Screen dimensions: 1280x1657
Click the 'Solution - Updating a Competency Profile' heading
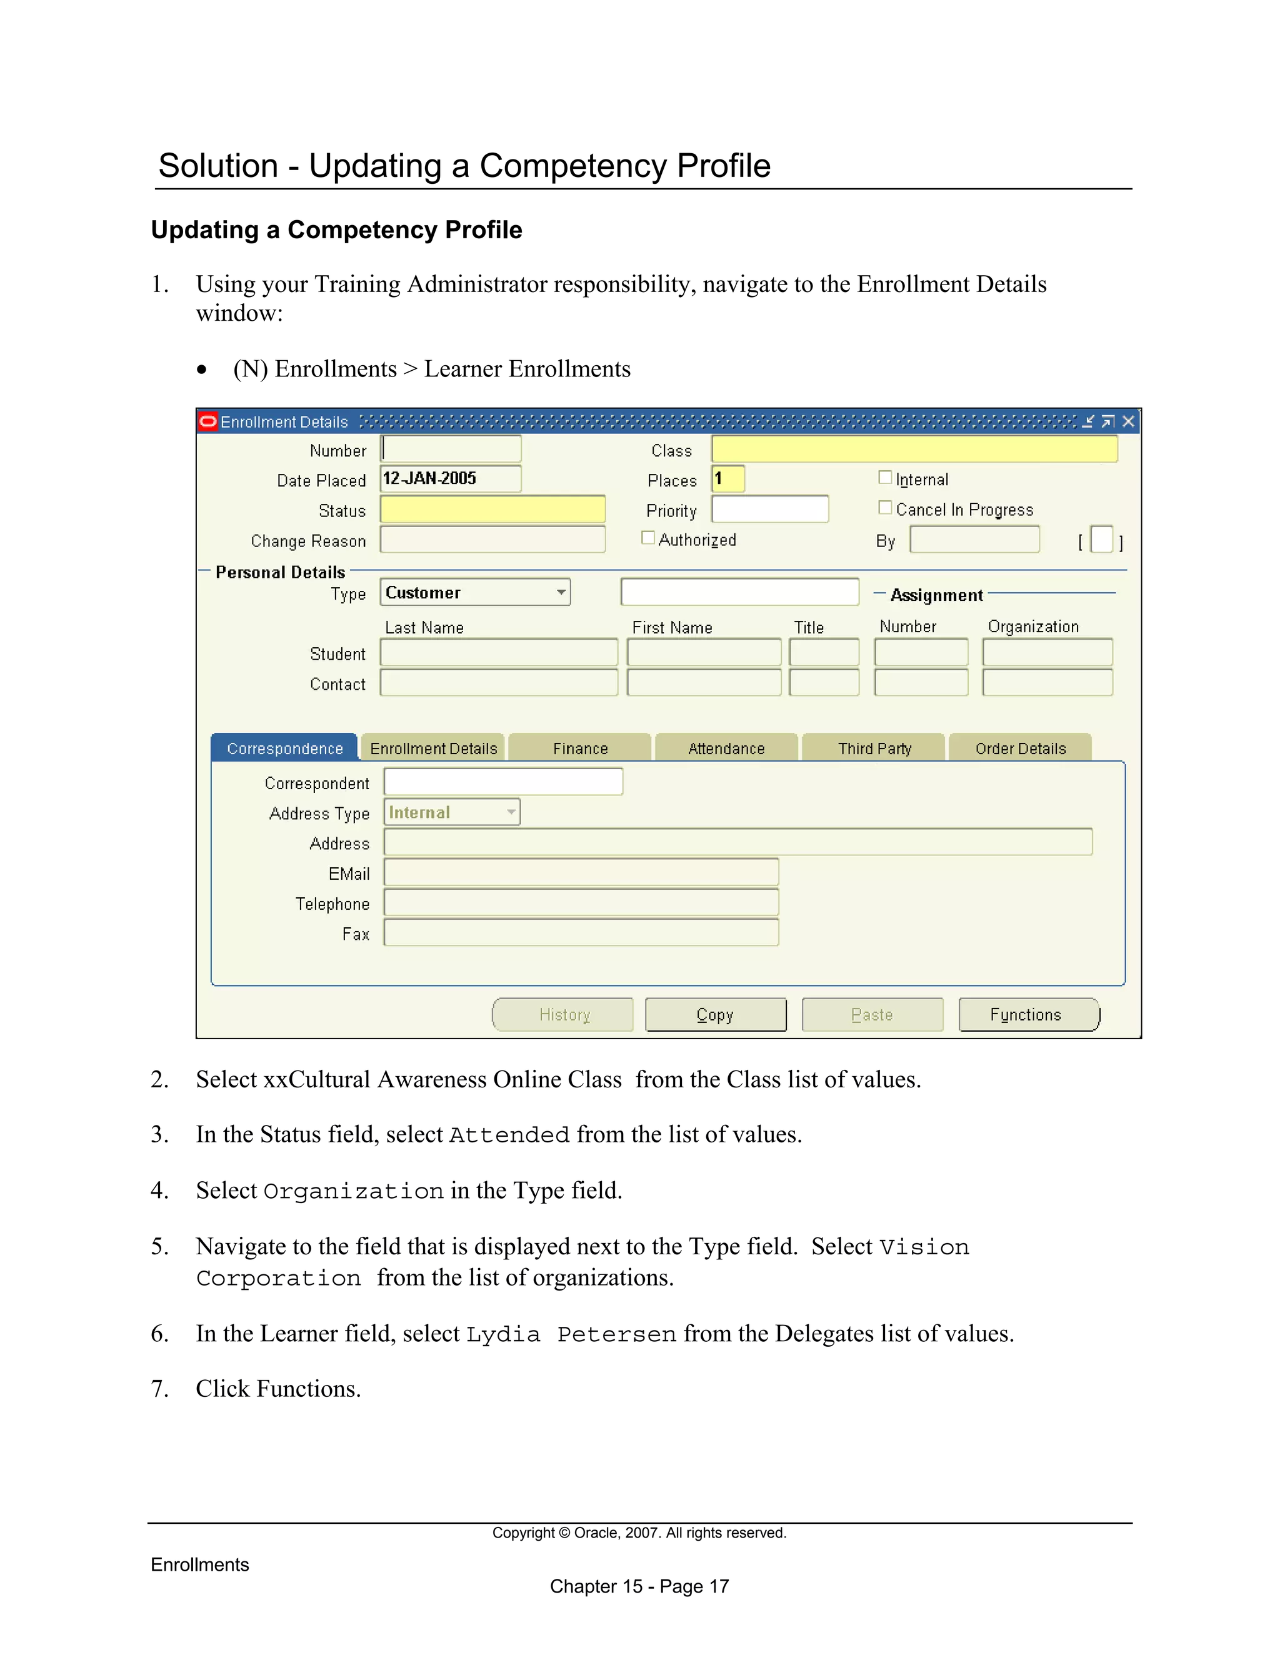(x=464, y=166)
